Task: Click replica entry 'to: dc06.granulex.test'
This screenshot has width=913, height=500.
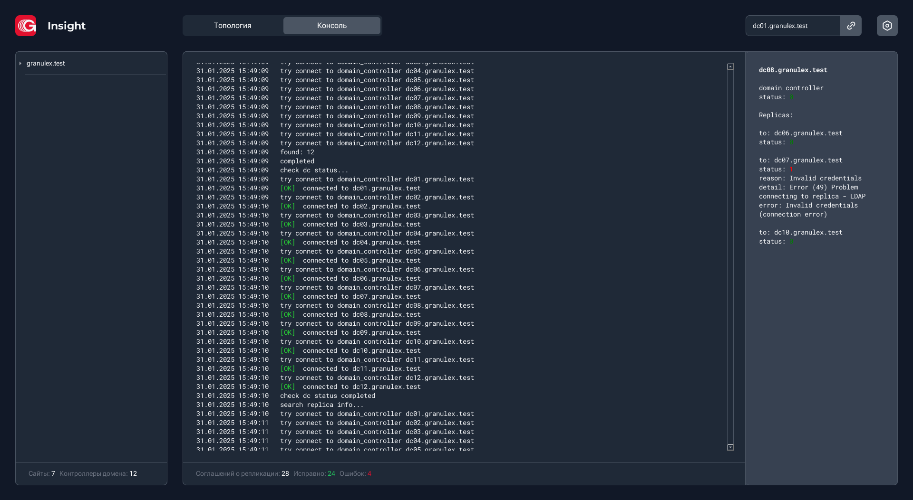Action: (801, 133)
